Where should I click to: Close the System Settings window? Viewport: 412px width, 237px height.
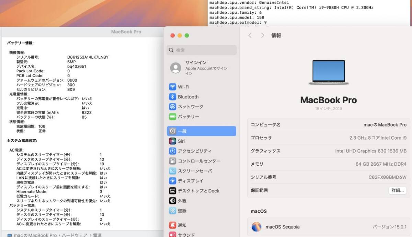[172, 35]
